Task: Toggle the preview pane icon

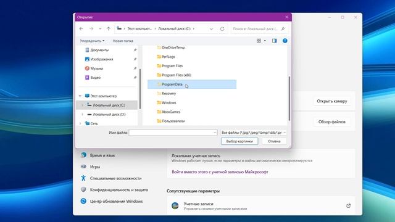Action: coord(274,41)
